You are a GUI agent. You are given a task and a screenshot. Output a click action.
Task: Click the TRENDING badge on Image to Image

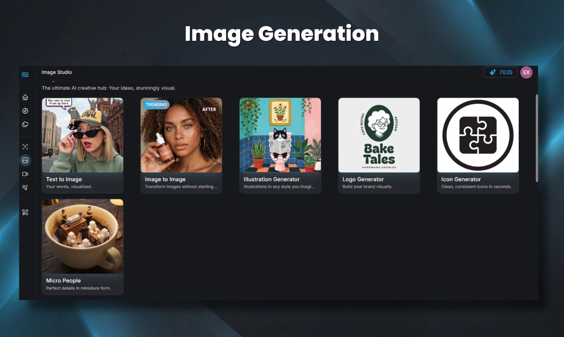155,104
